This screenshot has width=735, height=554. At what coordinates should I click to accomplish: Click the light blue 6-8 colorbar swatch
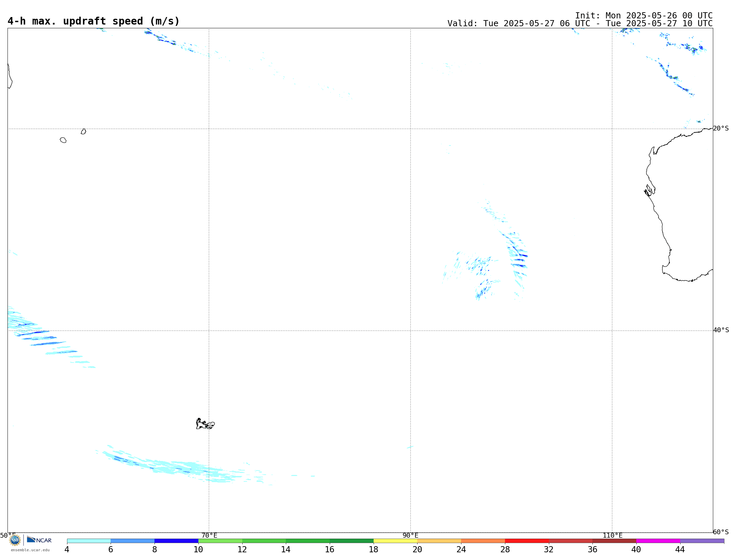click(133, 541)
